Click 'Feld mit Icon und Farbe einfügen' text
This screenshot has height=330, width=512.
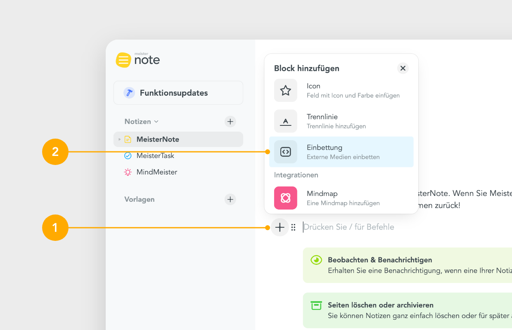point(353,96)
